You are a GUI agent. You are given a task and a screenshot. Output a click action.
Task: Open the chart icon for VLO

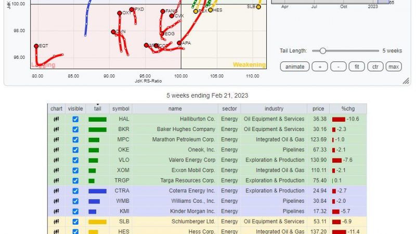coord(56,160)
